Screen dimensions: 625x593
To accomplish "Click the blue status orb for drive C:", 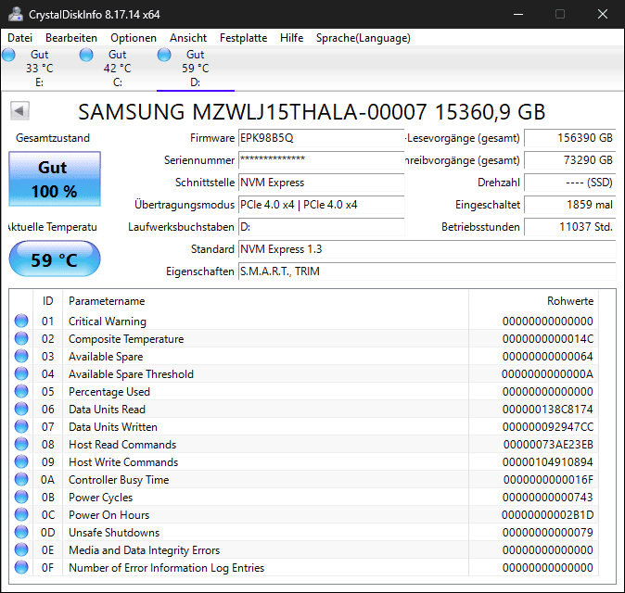I will click(86, 55).
